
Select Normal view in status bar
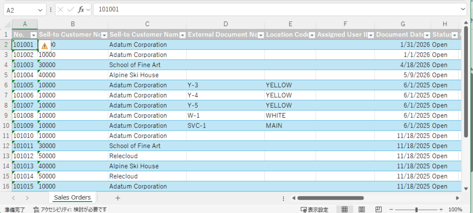(x=345, y=209)
